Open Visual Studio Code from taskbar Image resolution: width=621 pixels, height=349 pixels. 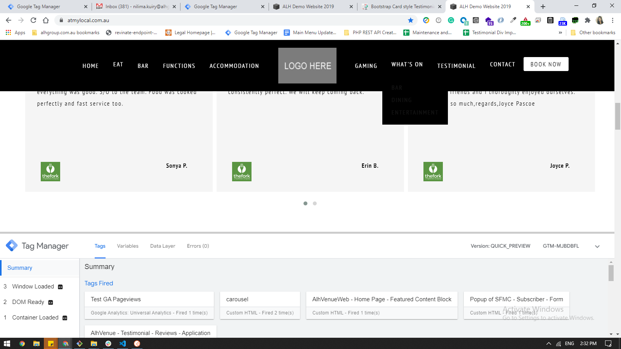click(123, 344)
